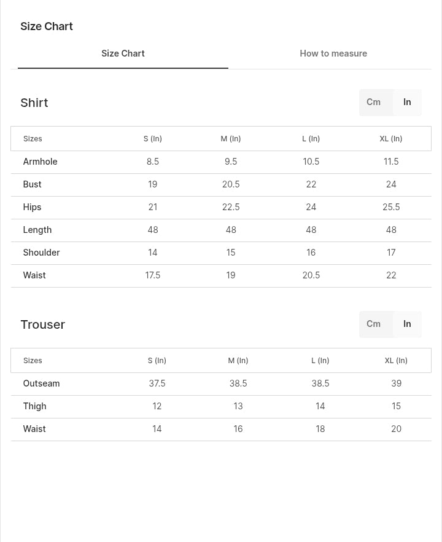This screenshot has width=442, height=542.
Task: Click the Shirt section heading
Action: tap(34, 103)
